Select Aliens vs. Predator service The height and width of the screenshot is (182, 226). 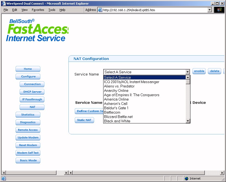coord(145,86)
